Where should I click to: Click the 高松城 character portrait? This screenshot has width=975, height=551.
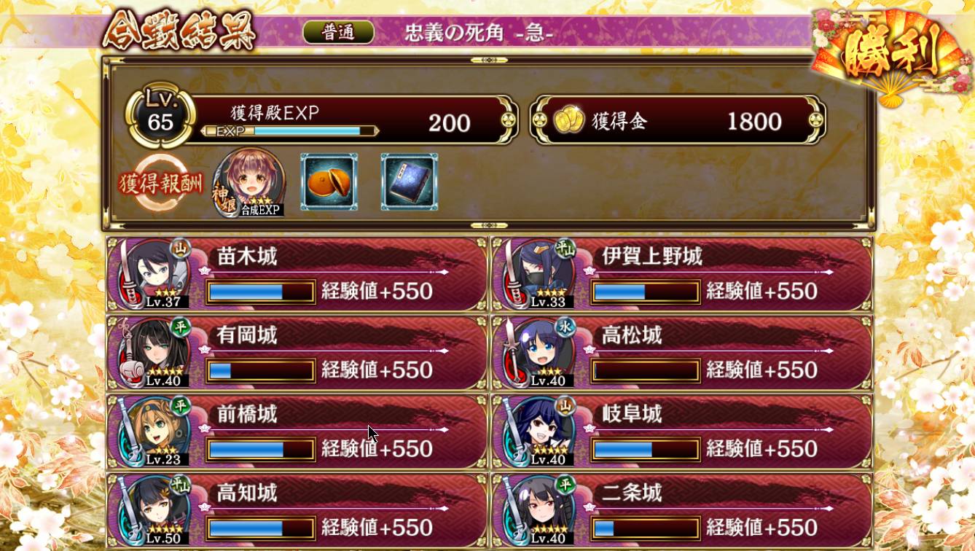(x=536, y=353)
